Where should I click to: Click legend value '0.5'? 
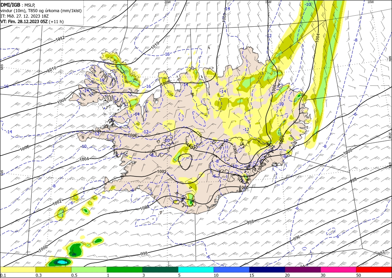pyautogui.click(x=74, y=275)
